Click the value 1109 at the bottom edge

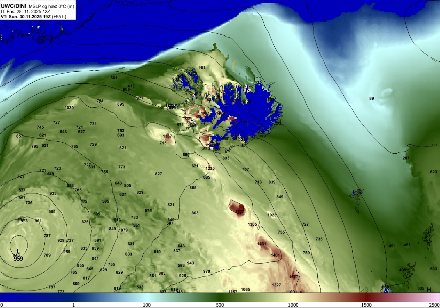click(x=290, y=292)
